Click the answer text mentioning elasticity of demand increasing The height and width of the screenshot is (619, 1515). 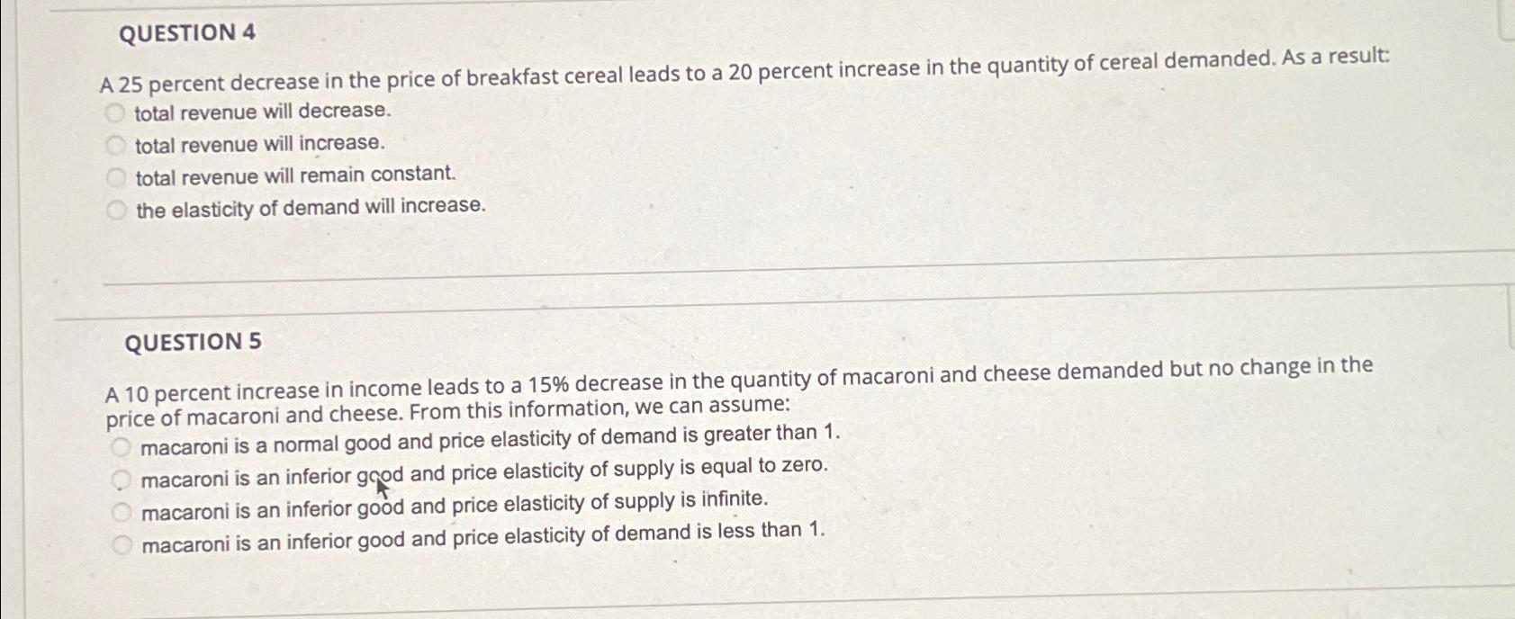(309, 206)
